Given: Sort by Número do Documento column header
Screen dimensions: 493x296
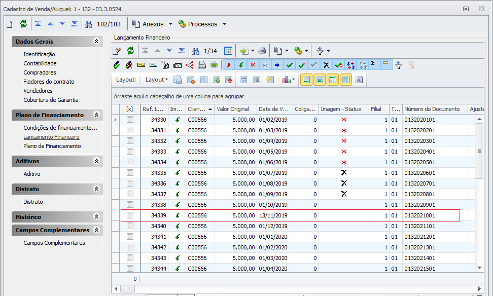Looking at the screenshot, I should click(435, 109).
